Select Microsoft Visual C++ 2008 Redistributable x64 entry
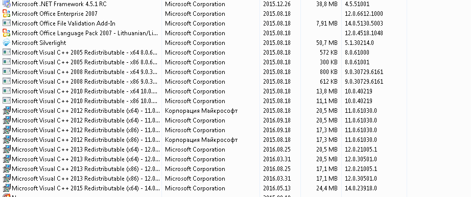This screenshot has width=471, height=197. pyautogui.click(x=204, y=72)
